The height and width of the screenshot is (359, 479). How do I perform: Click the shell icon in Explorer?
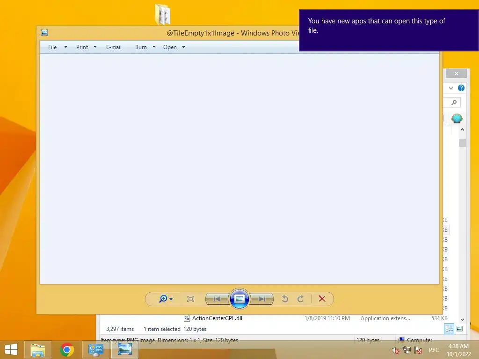[457, 118]
